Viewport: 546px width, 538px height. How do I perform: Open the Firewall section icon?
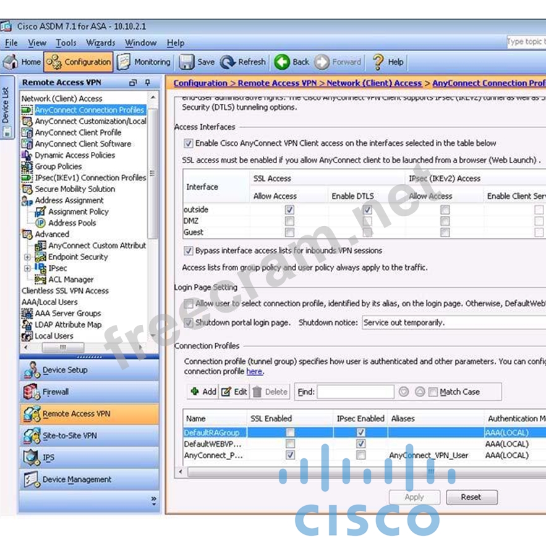pos(31,392)
